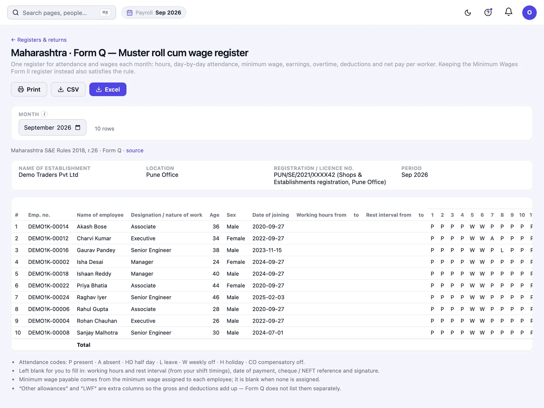Select employee name Charvi Kumar
The width and height of the screenshot is (544, 408).
[x=94, y=238]
